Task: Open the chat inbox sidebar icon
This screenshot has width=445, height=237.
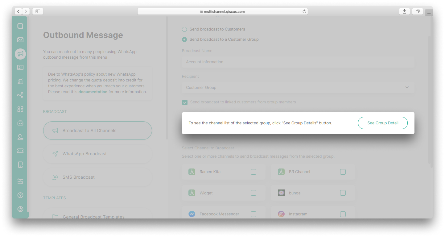Action: 20,26
